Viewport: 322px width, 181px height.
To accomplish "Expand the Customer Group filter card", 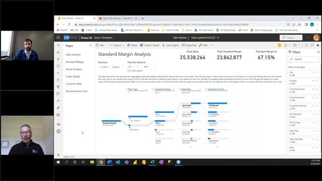I will pyautogui.click(x=313, y=89).
